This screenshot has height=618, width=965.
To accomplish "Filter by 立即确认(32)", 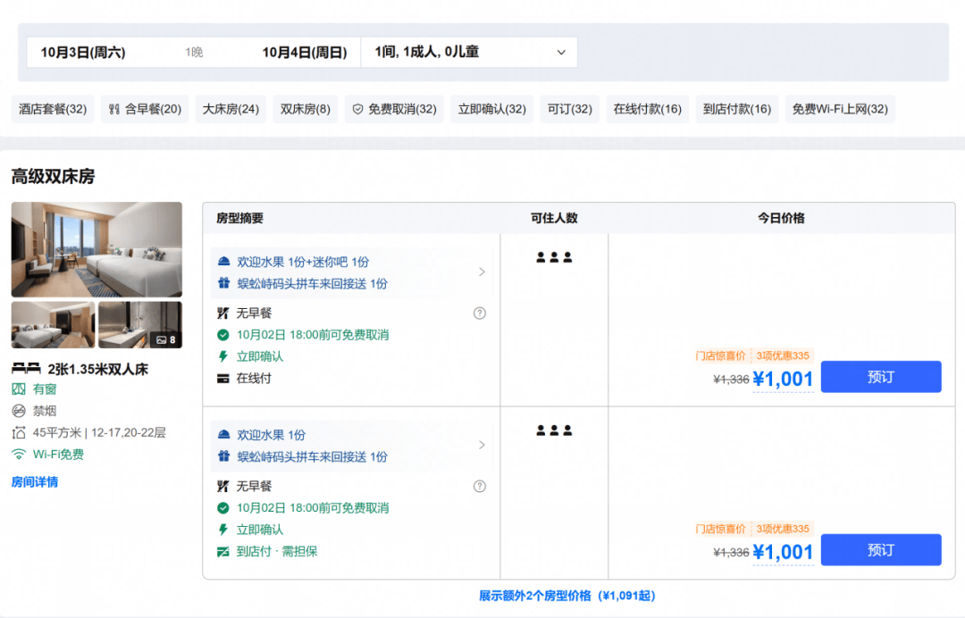I will coord(491,109).
